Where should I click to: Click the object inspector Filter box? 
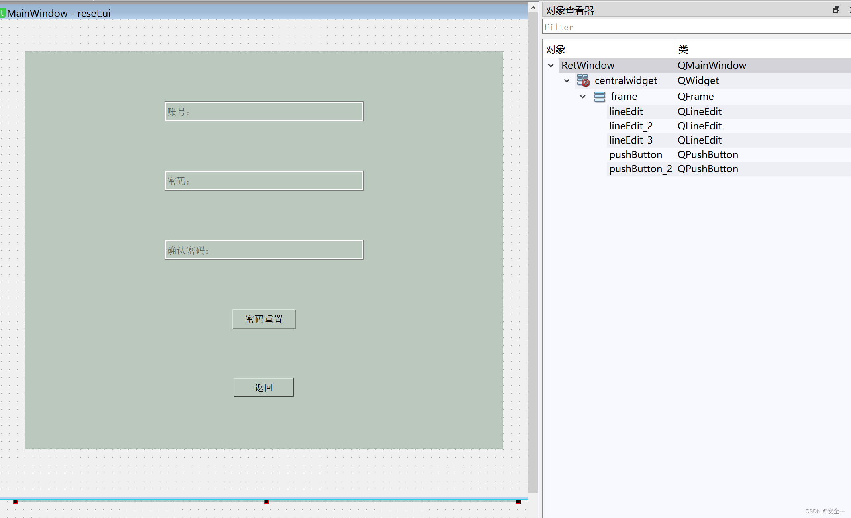click(x=696, y=27)
